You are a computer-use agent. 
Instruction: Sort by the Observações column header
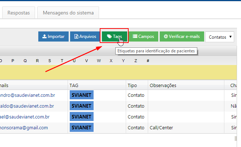[186, 85]
